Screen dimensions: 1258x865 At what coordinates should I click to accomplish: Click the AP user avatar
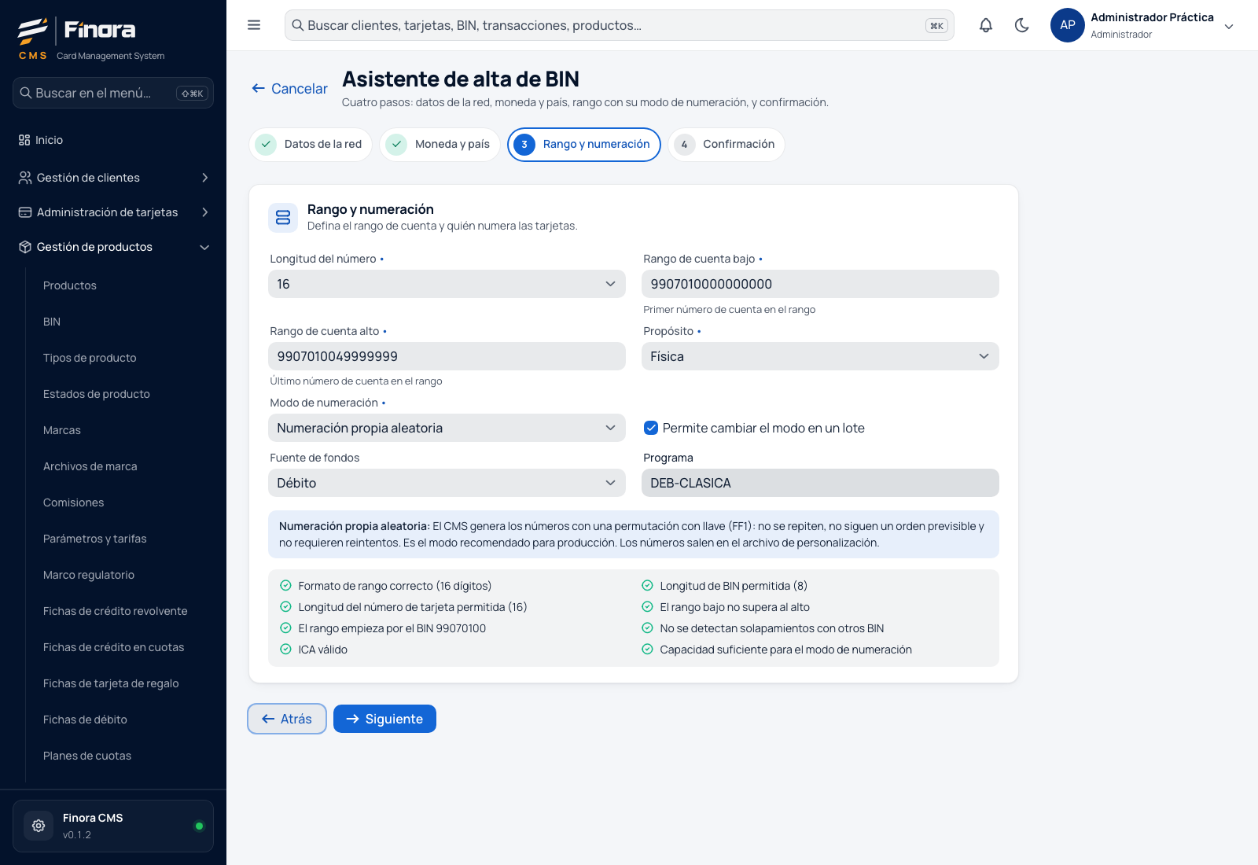point(1068,25)
